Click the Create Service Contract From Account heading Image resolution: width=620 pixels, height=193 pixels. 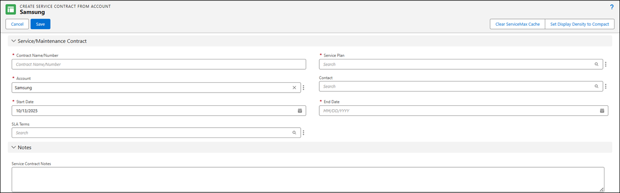65,6
